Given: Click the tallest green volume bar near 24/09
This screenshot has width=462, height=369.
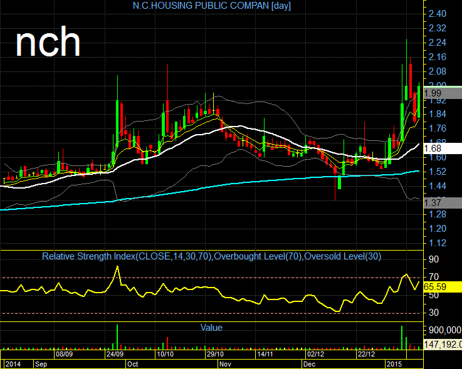Looking at the screenshot, I should pos(117,337).
